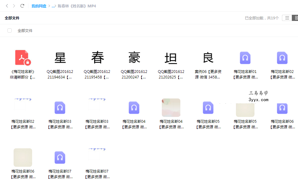
Task: Expand the '...' breadcrumb path
Action: pyautogui.click(x=53, y=6)
